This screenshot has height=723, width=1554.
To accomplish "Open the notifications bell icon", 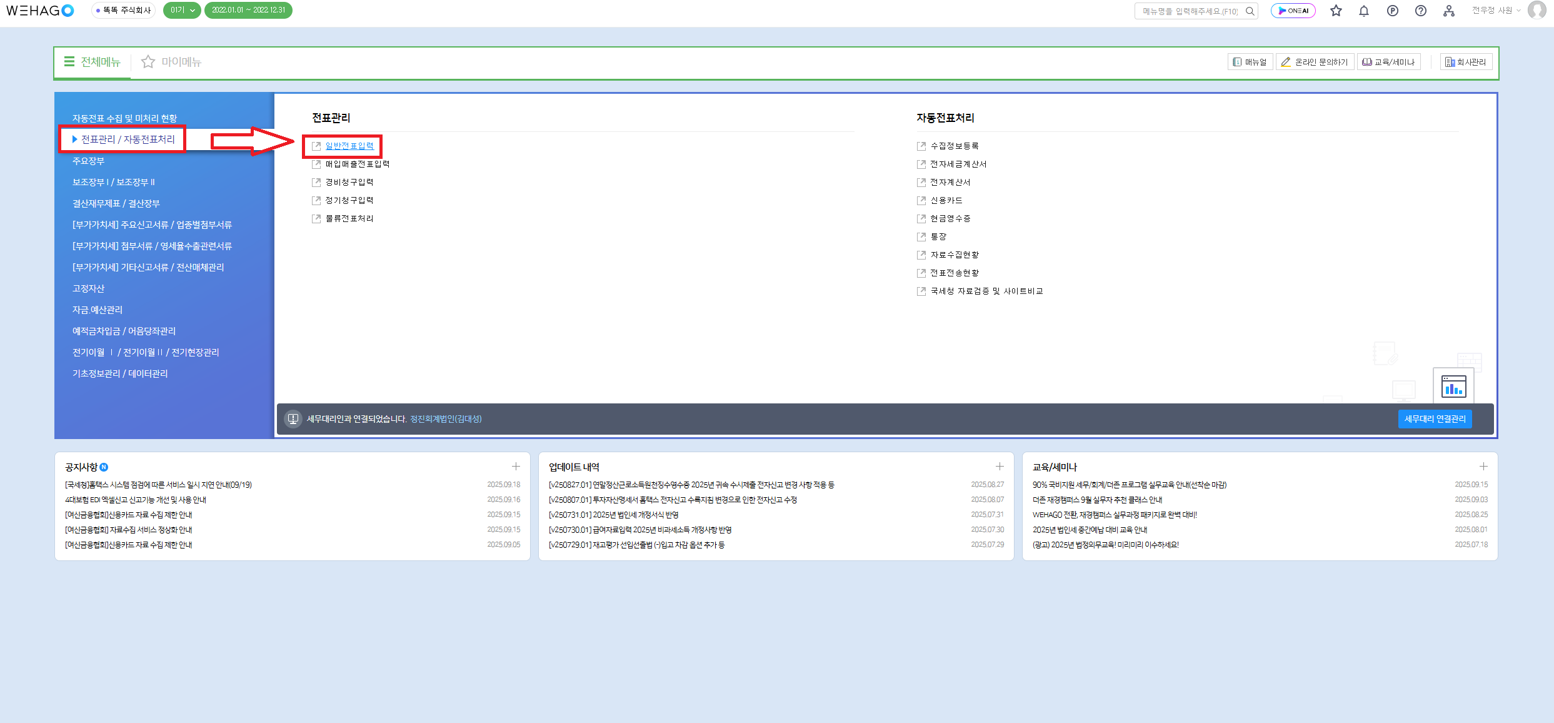I will pyautogui.click(x=1364, y=11).
